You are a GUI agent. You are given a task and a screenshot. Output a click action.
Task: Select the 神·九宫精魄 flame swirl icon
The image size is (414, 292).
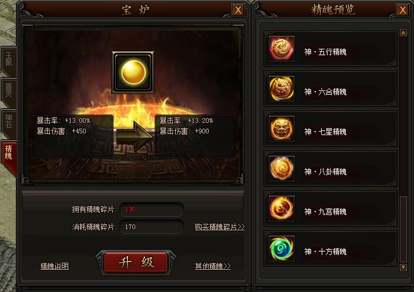282,209
